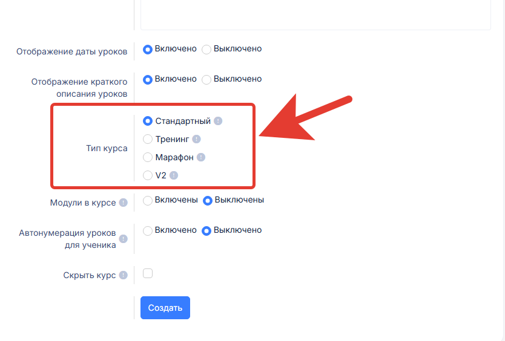Set Модули в курсе to Выключены
Viewport: 505px width, 341px height.
(x=207, y=200)
